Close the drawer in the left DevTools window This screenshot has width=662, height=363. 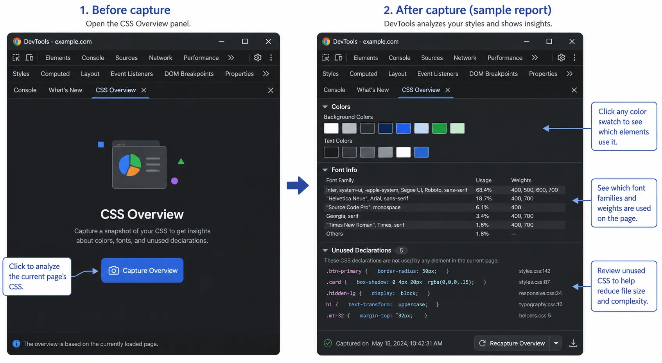click(271, 90)
